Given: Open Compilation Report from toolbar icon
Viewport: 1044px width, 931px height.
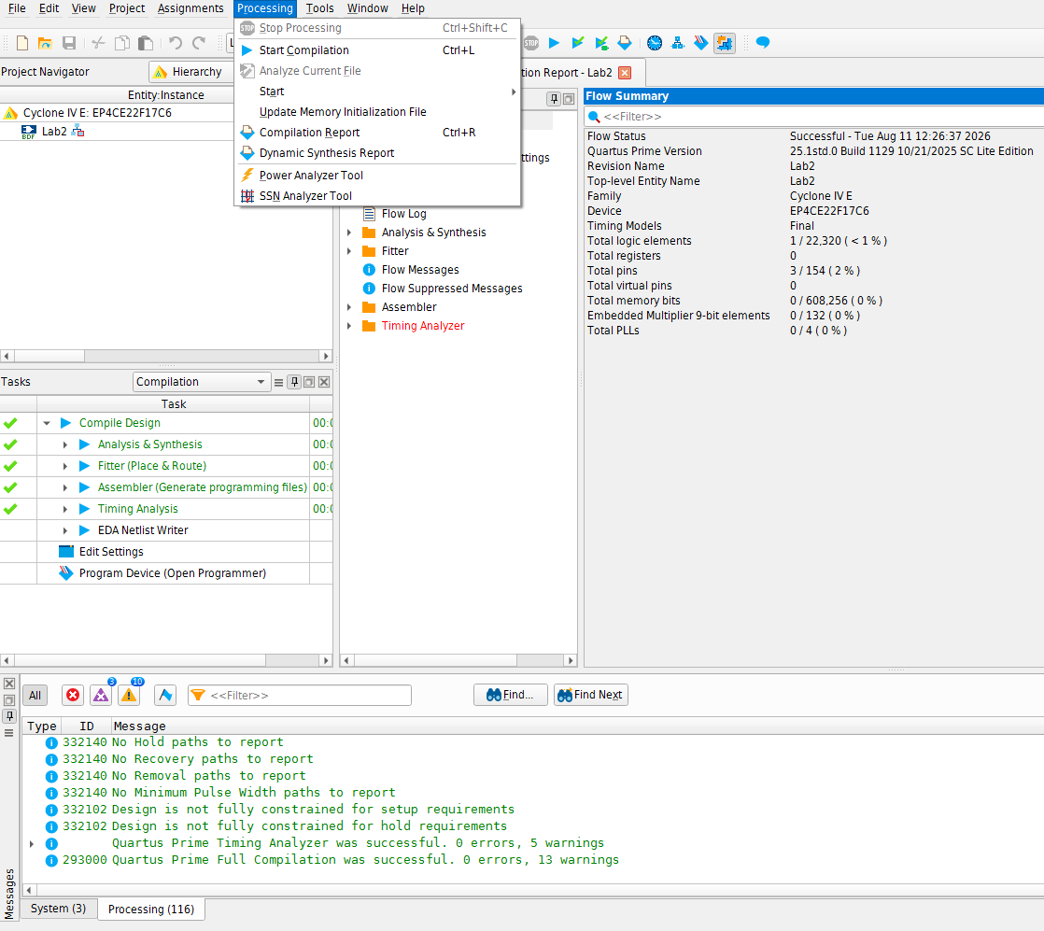Looking at the screenshot, I should tap(625, 43).
